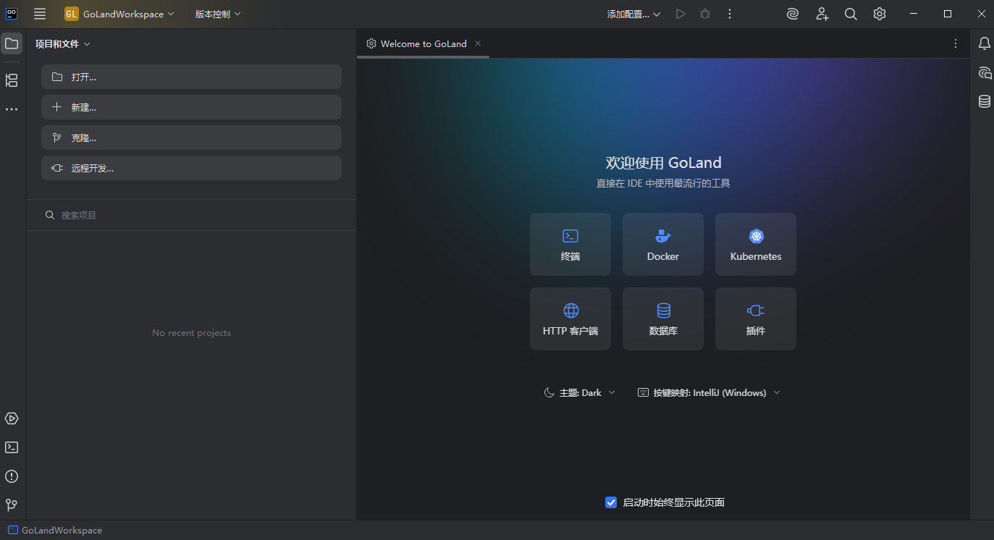Viewport: 994px width, 540px height.
Task: Open Code With Me add-user icon
Action: coord(822,14)
